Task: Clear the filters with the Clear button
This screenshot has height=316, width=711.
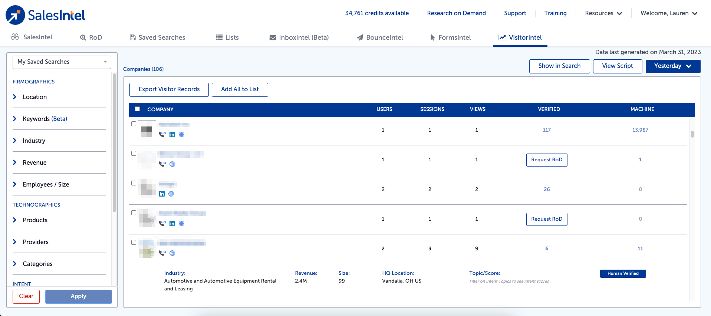Action: pyautogui.click(x=26, y=296)
